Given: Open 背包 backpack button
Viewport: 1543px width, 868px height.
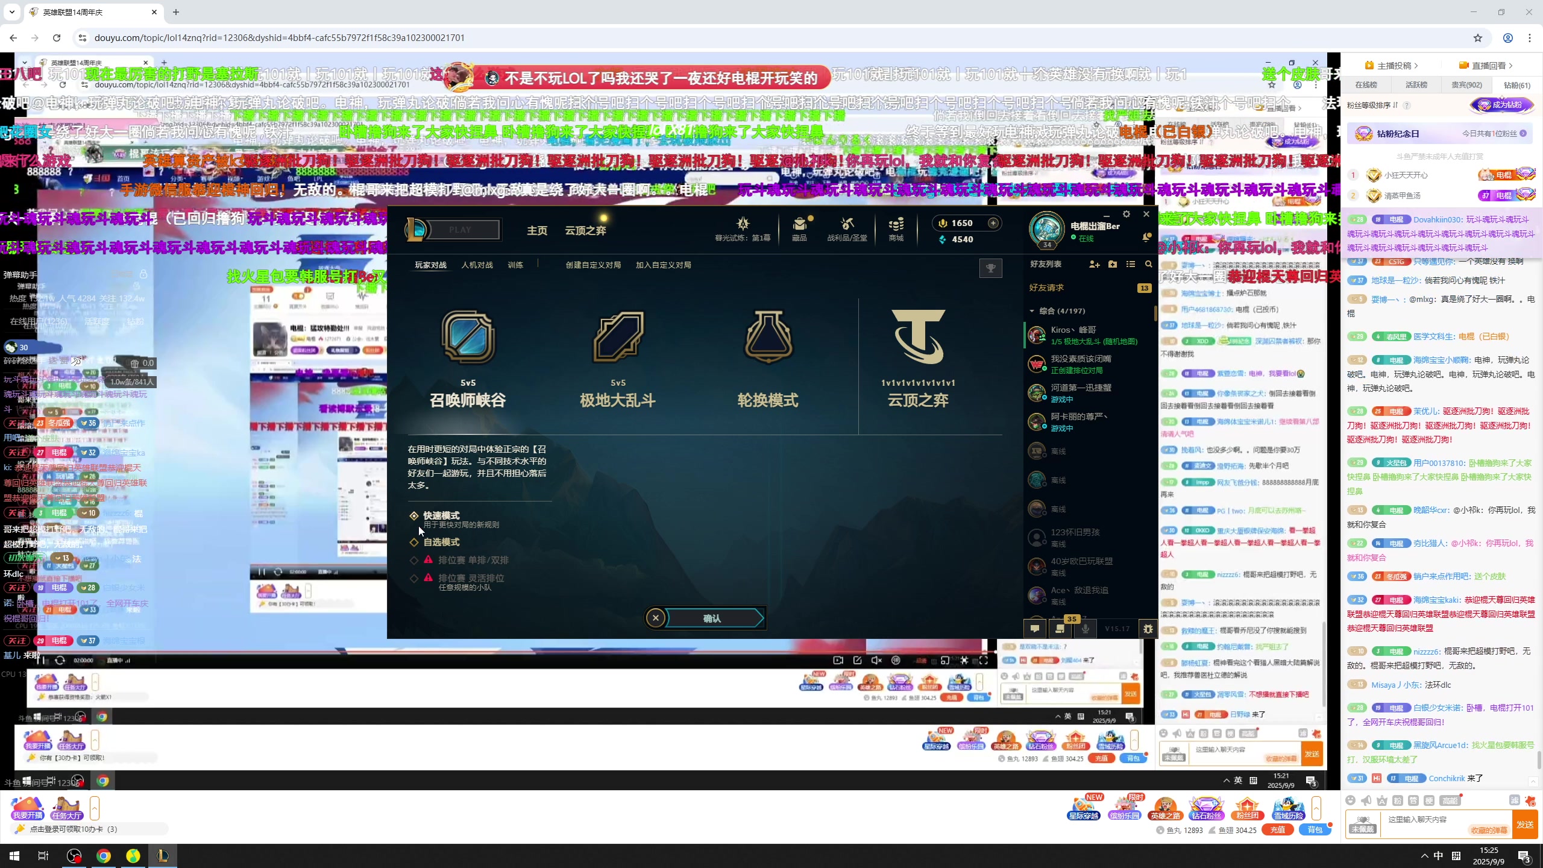Looking at the screenshot, I should coord(1314,830).
